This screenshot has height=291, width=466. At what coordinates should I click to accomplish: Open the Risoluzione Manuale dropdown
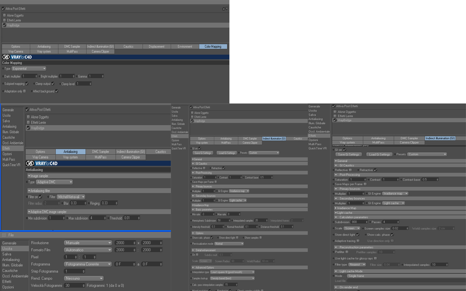pyautogui.click(x=88, y=243)
